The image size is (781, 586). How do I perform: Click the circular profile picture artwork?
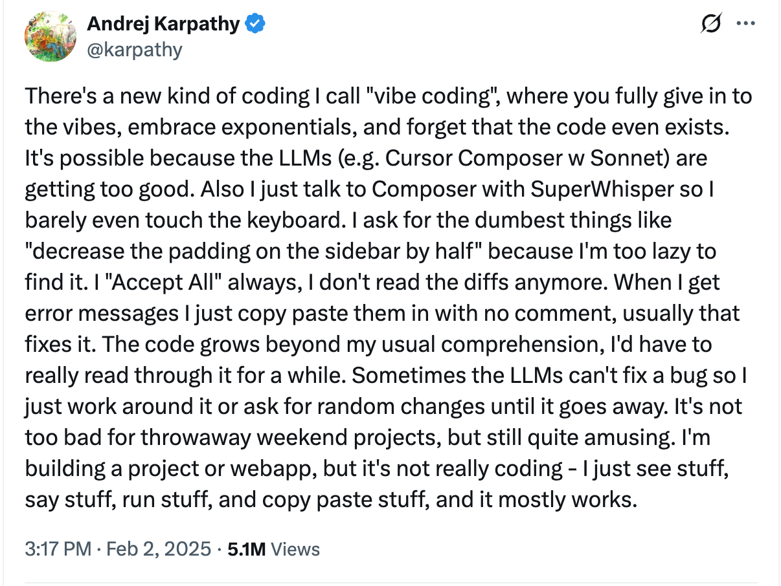[50, 37]
